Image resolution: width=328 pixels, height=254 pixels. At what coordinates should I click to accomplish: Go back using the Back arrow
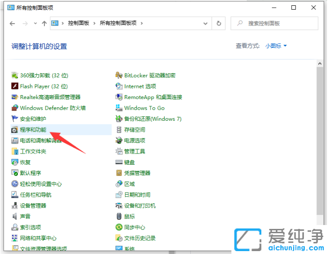(13, 23)
